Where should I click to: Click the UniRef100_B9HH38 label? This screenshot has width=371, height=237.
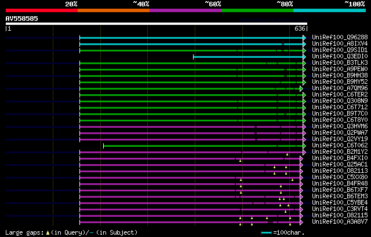click(340, 76)
